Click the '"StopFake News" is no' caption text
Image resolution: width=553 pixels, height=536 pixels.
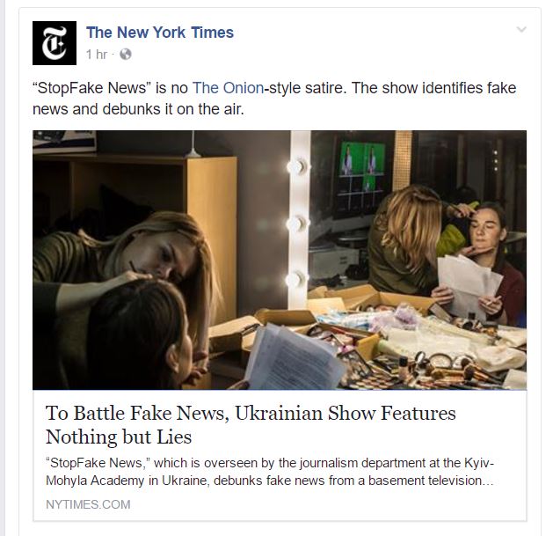click(x=111, y=88)
